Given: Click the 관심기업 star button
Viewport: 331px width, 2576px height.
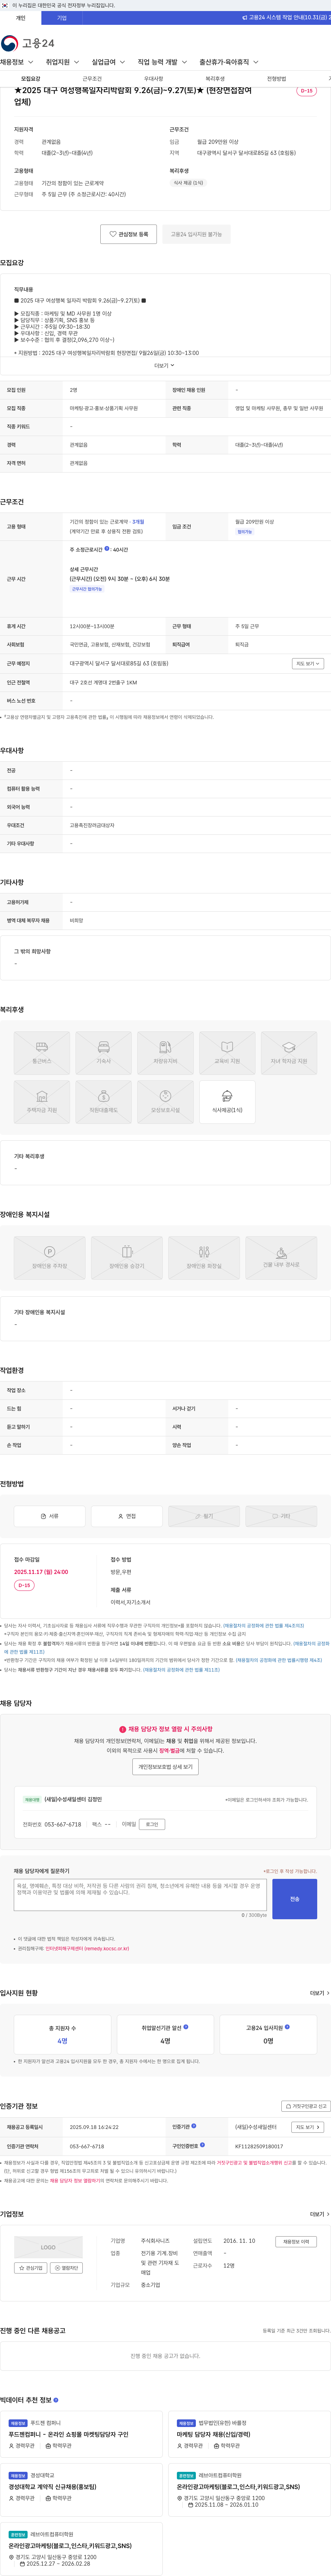Looking at the screenshot, I should (31, 2268).
